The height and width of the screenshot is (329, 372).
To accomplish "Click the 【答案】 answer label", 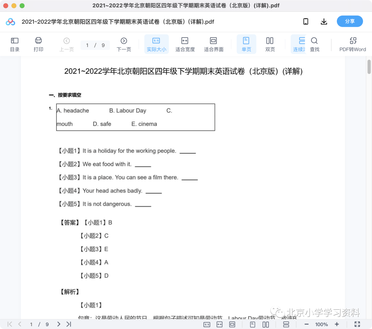I will pos(70,223).
